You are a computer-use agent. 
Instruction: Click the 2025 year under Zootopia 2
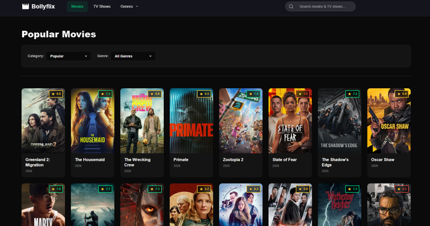[226, 166]
